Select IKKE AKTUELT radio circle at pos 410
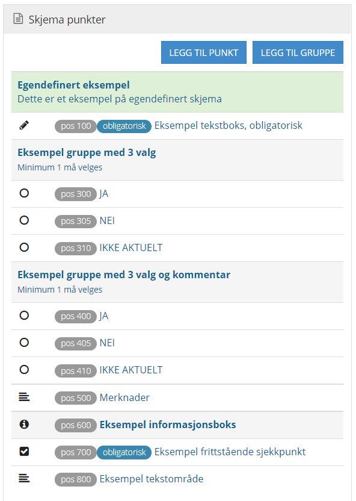Screen dimensions: 356x501 coord(24,370)
